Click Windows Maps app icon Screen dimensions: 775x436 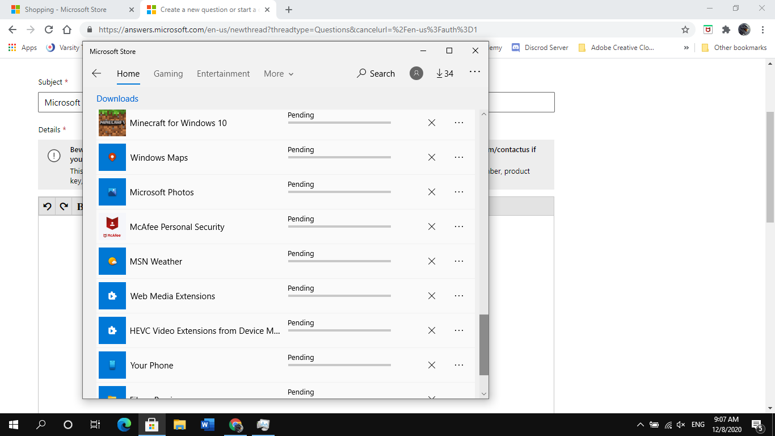112,157
